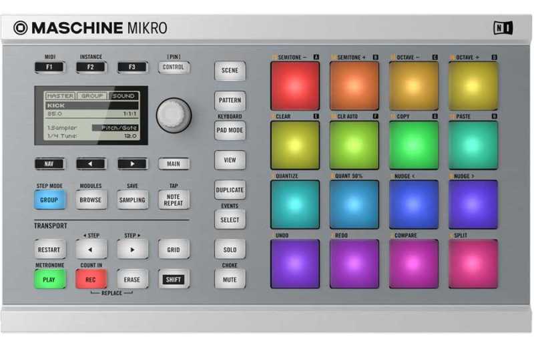The image size is (534, 349).
Task: Click the ERASE button
Action: 132,280
